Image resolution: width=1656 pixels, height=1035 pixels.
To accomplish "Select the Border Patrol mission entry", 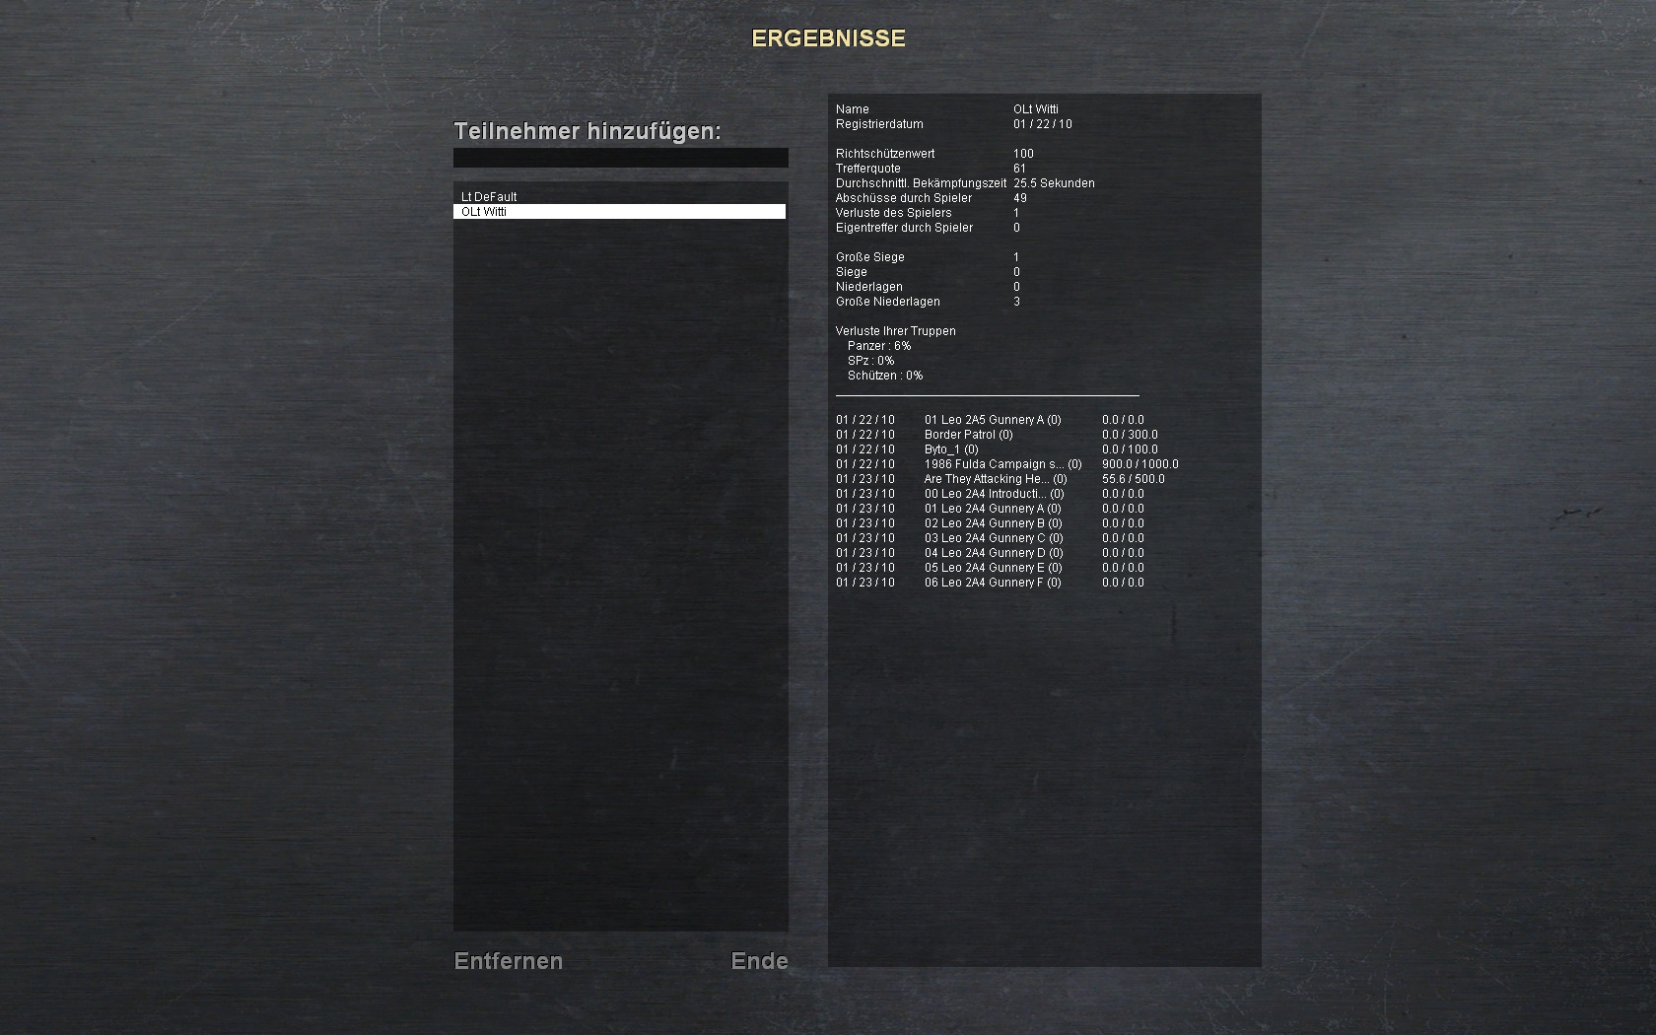I will (x=968, y=435).
